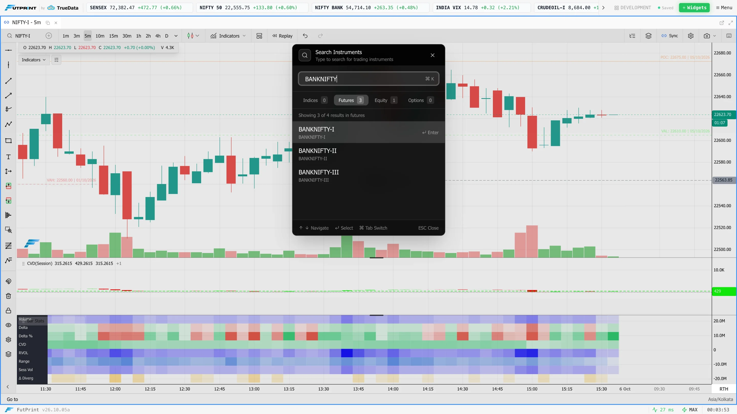The width and height of the screenshot is (737, 414).
Task: Open the Menu in the top bar
Action: 724,8
